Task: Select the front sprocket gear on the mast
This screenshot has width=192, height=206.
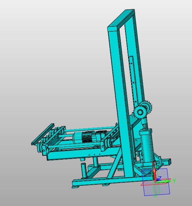Action: [x=140, y=112]
